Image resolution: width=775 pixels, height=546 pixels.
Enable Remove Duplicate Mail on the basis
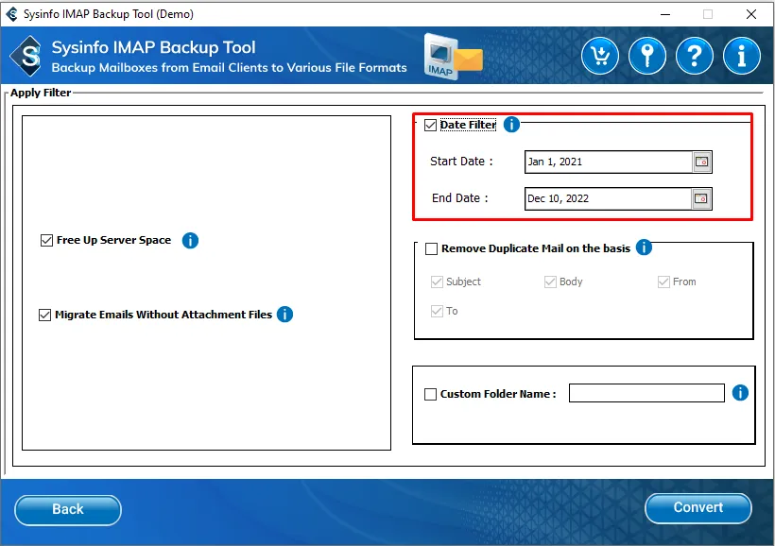[432, 248]
